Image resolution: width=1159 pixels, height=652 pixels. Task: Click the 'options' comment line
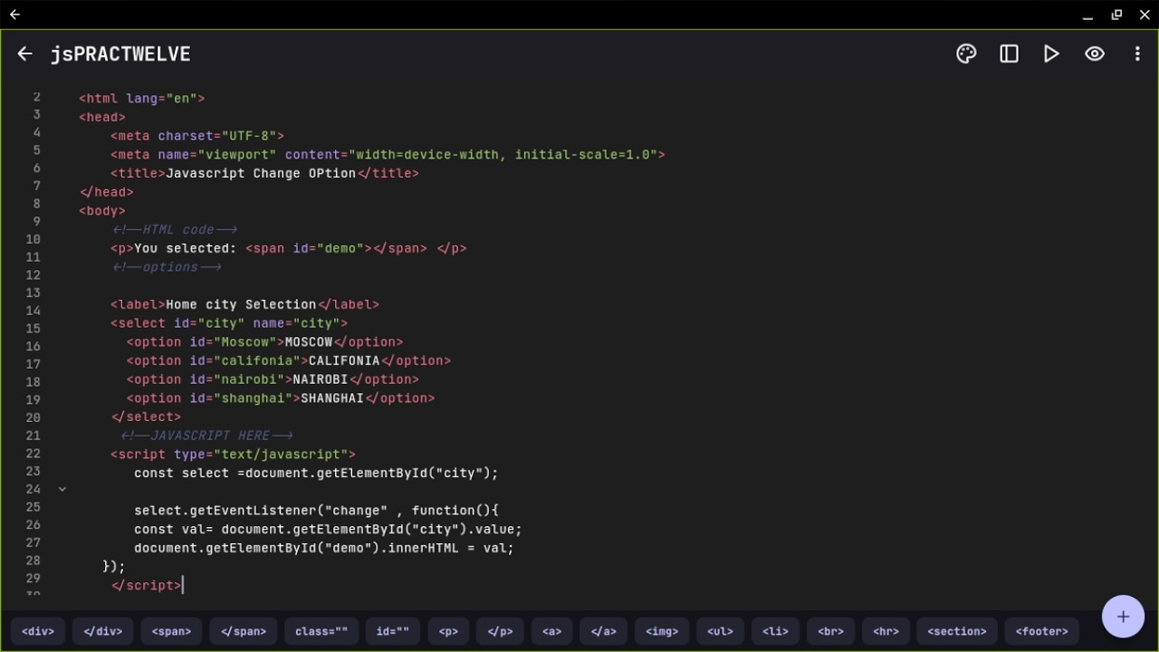(166, 267)
